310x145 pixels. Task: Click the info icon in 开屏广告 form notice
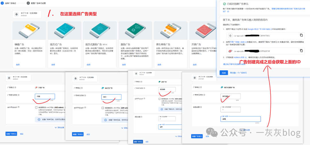point(39,119)
